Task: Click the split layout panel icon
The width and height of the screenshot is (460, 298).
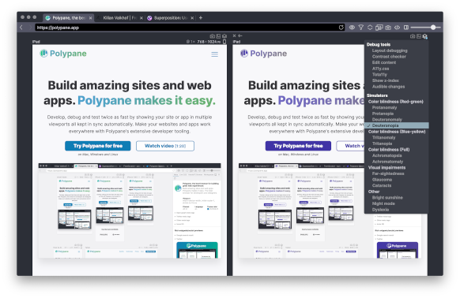Action: [x=406, y=28]
